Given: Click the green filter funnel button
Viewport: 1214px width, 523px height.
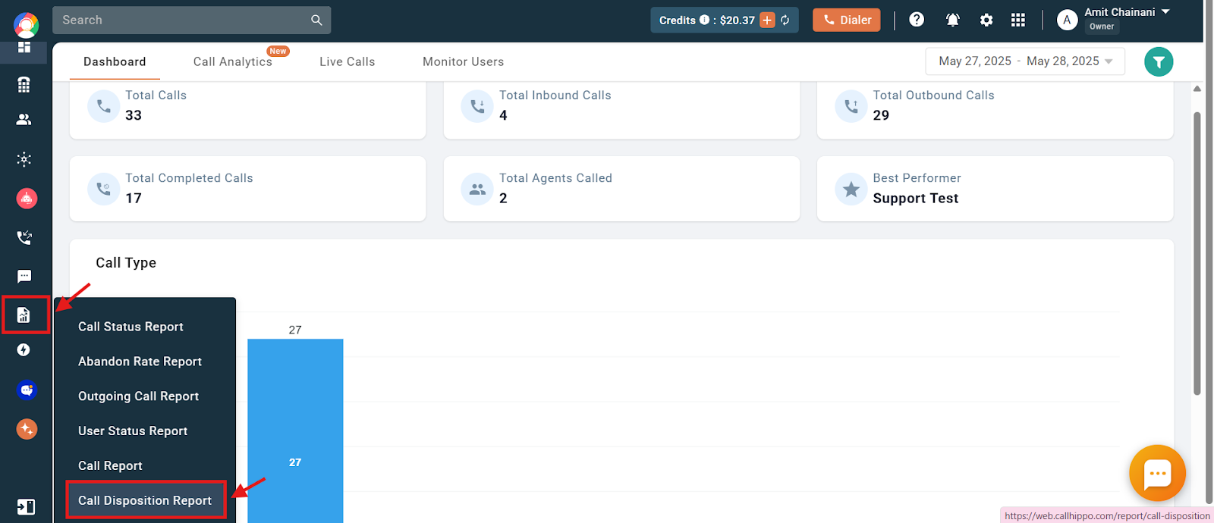Looking at the screenshot, I should point(1159,62).
